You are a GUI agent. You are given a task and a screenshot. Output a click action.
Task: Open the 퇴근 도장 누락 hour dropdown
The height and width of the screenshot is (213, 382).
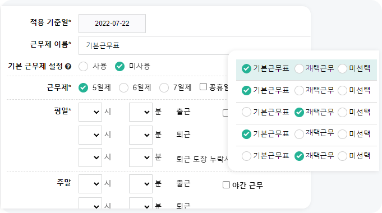[90, 158]
